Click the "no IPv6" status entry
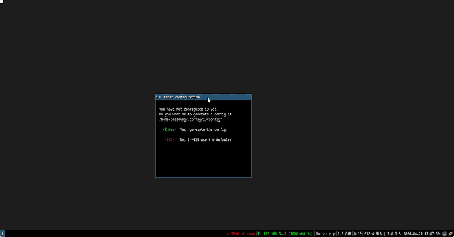Screen dimensions: 454x237 coord(232,234)
